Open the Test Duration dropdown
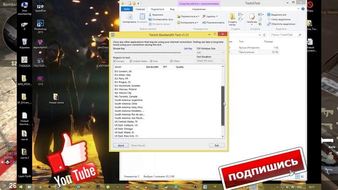 210,61
